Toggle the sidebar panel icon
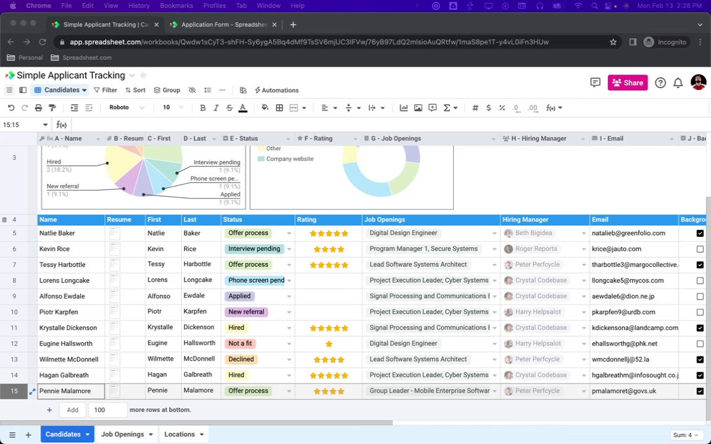Screen dimensions: 711x444 click(23, 90)
